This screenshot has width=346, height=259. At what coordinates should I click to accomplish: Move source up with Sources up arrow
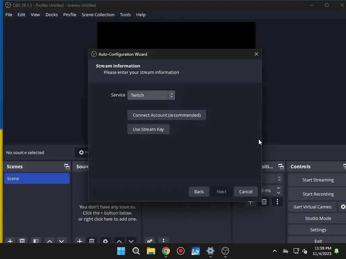[119, 241]
